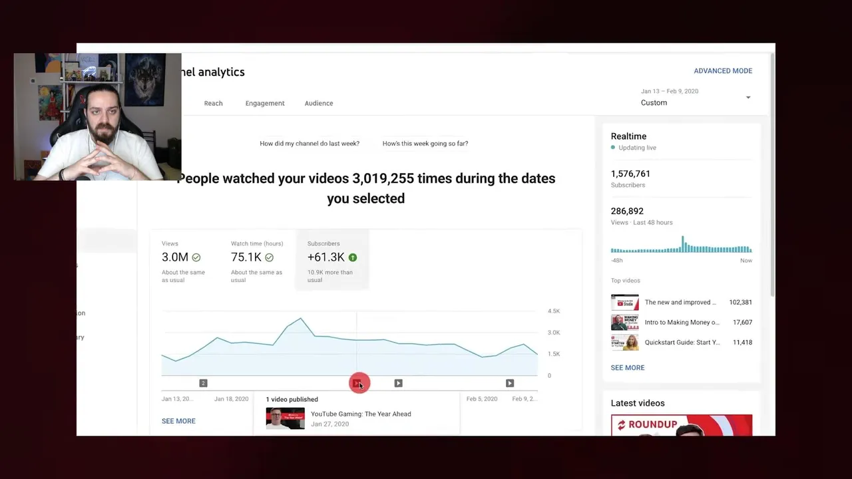
Task: Click the 'Jan 13 – Feb 9, 2020' date text
Action: click(x=670, y=91)
